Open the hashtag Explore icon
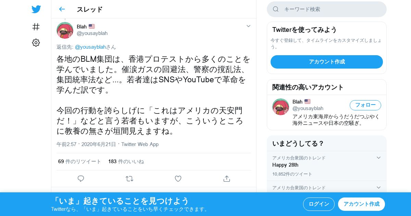This screenshot has height=216, width=411. tap(36, 27)
